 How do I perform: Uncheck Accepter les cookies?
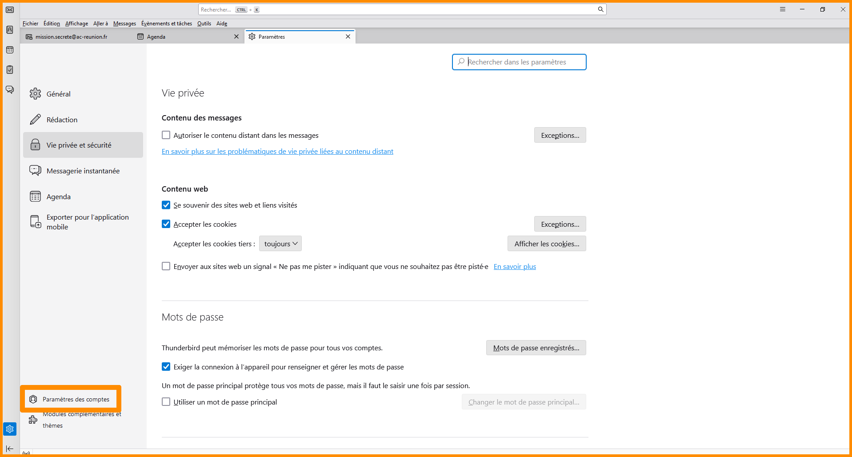pos(166,224)
